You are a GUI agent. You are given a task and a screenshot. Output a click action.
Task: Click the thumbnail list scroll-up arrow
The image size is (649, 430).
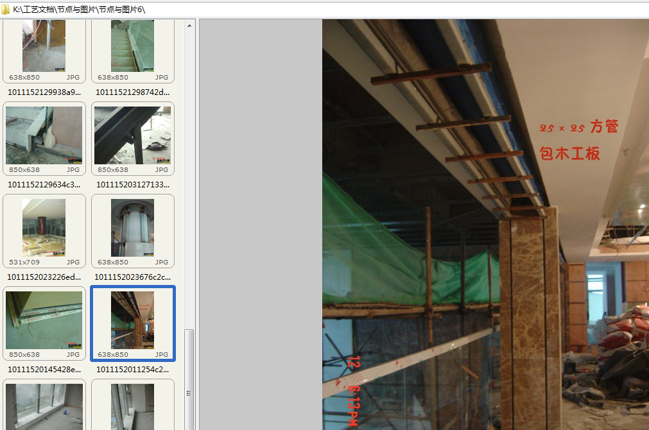tap(189, 26)
